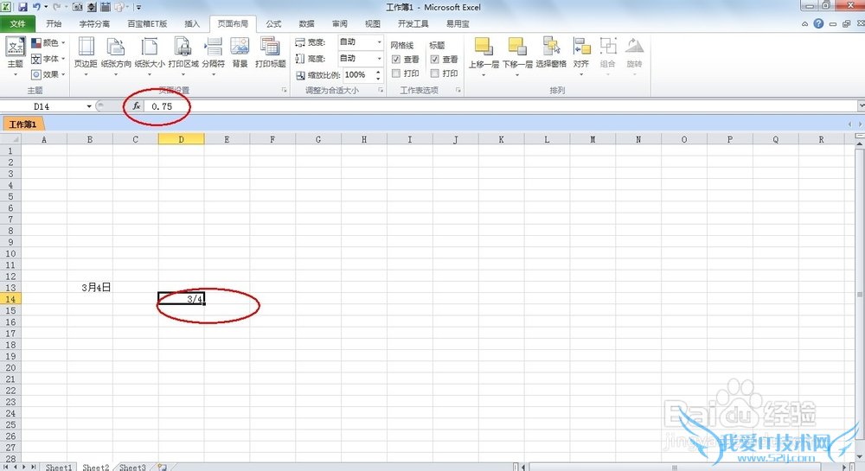Open the 页边距 margins options

tap(86, 57)
